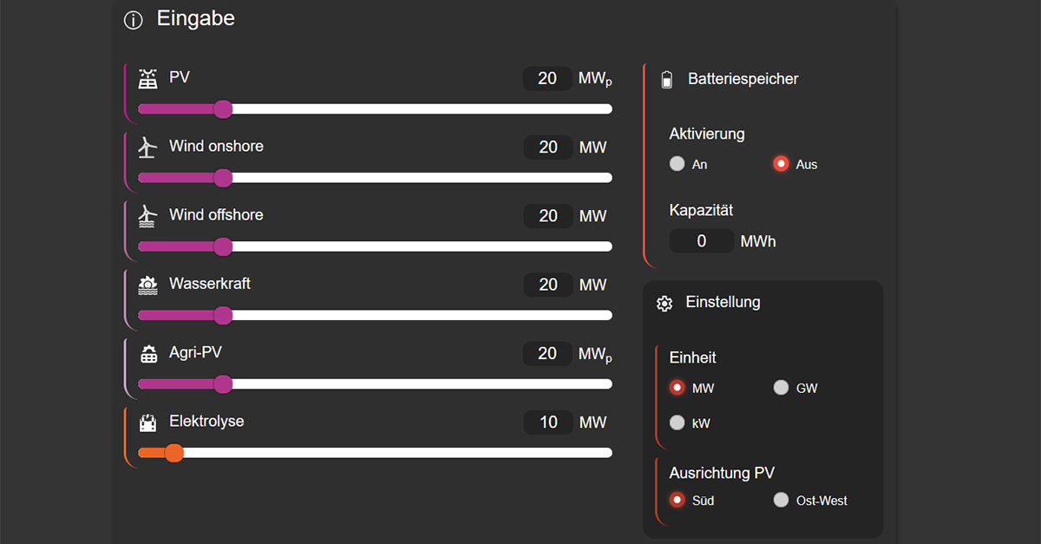Click the Elektrolyse icon
This screenshot has width=1041, height=544.
147,421
